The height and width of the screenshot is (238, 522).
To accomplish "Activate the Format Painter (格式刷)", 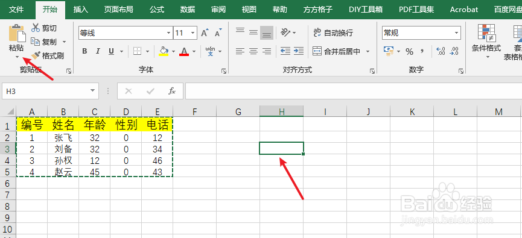I will [47, 55].
